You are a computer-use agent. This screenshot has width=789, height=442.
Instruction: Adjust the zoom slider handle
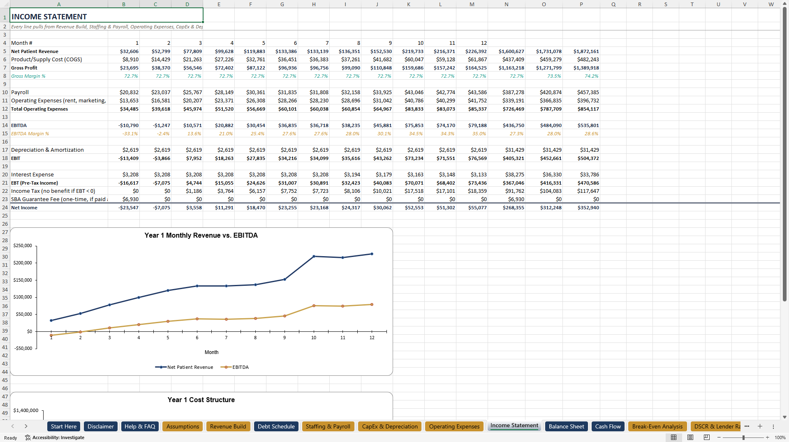tap(743, 437)
